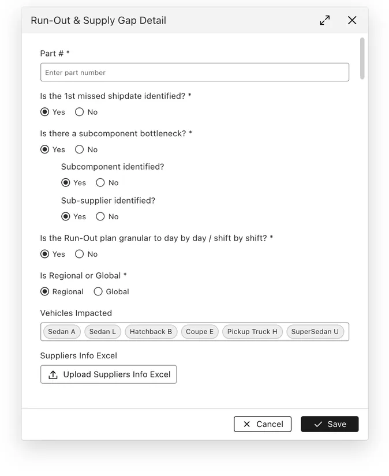Image resolution: width=389 pixels, height=476 pixels.
Task: Close the Run-Out & Supply Gap dialog
Action: click(352, 20)
